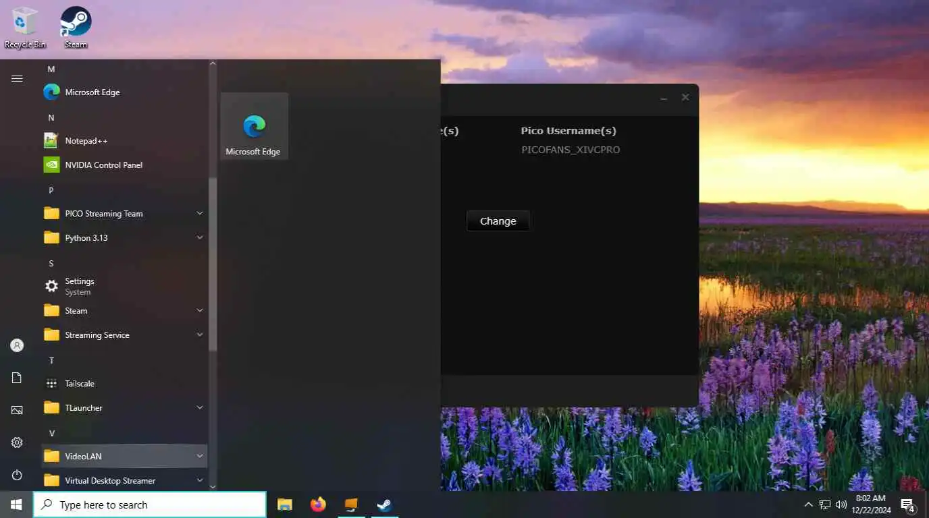Open the orange app icon on taskbar
929x518 pixels.
point(351,505)
